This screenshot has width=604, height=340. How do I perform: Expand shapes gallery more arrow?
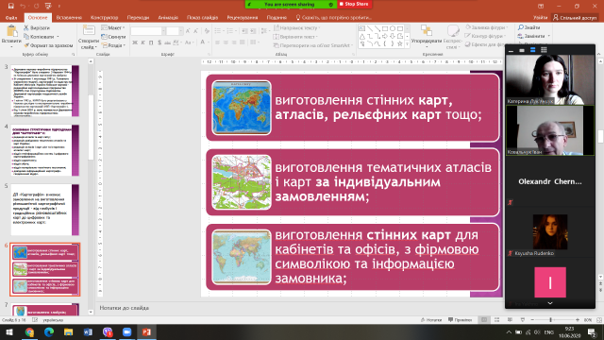407,44
